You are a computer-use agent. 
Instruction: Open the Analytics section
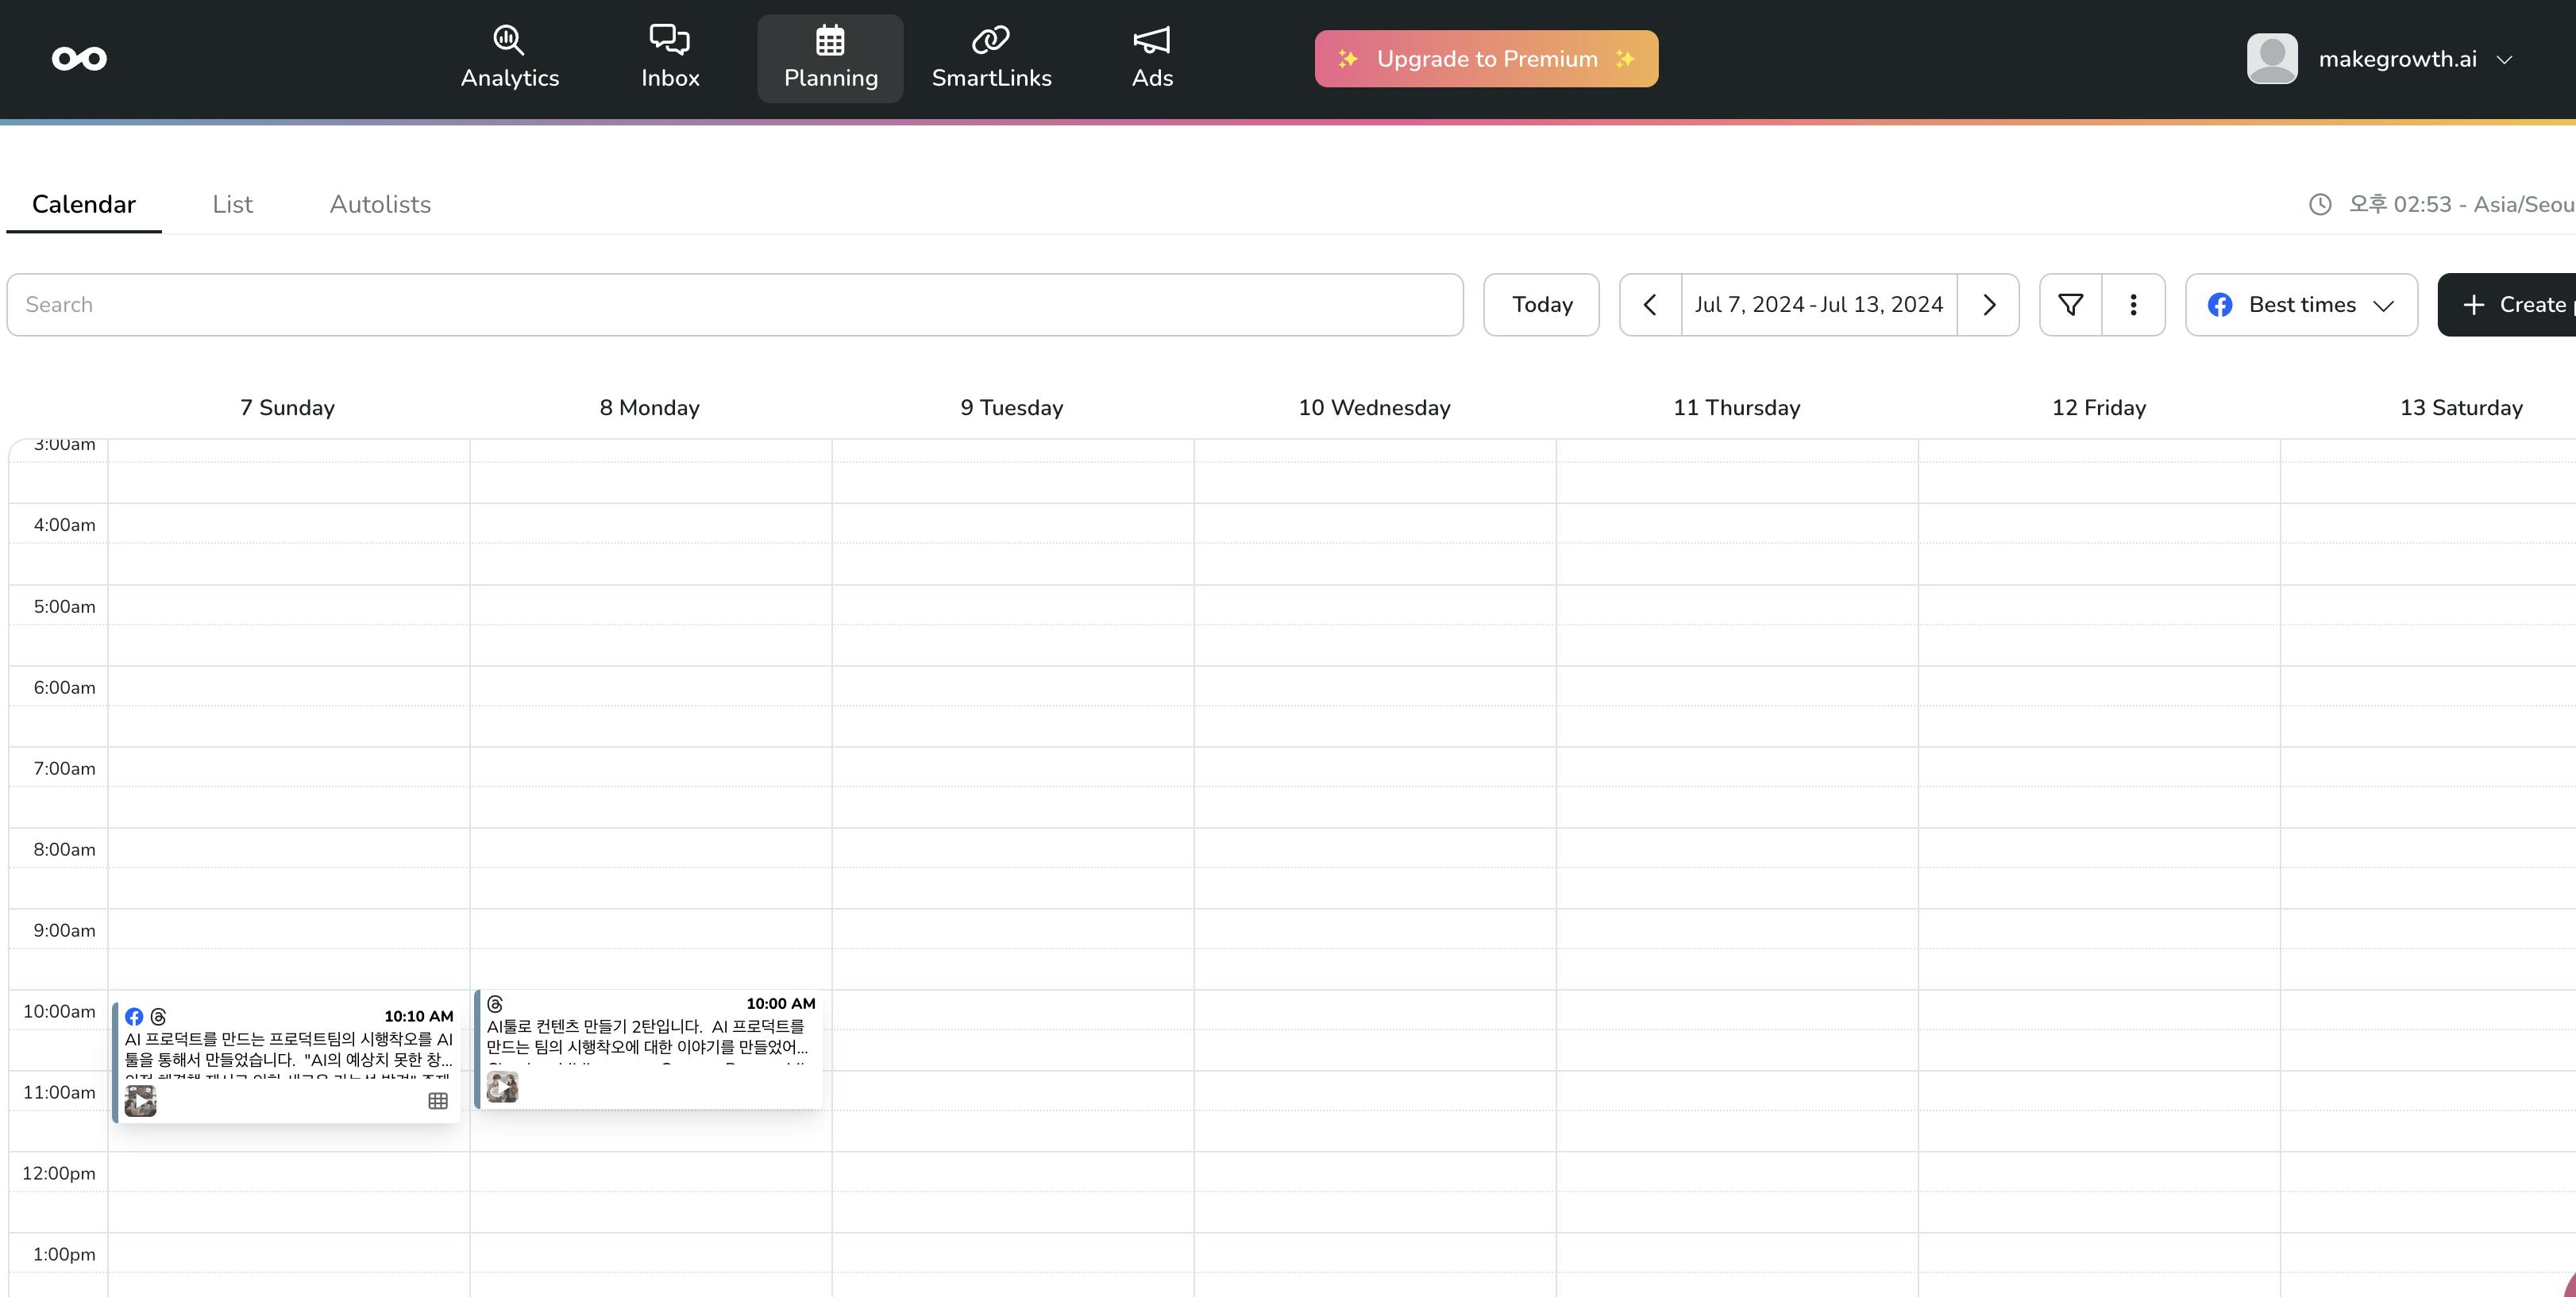(509, 58)
